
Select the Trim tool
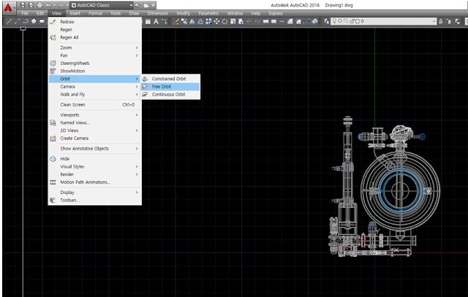tap(249, 21)
